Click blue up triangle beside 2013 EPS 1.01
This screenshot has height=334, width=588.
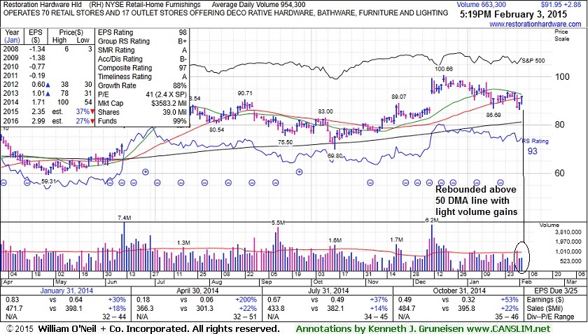(48, 94)
